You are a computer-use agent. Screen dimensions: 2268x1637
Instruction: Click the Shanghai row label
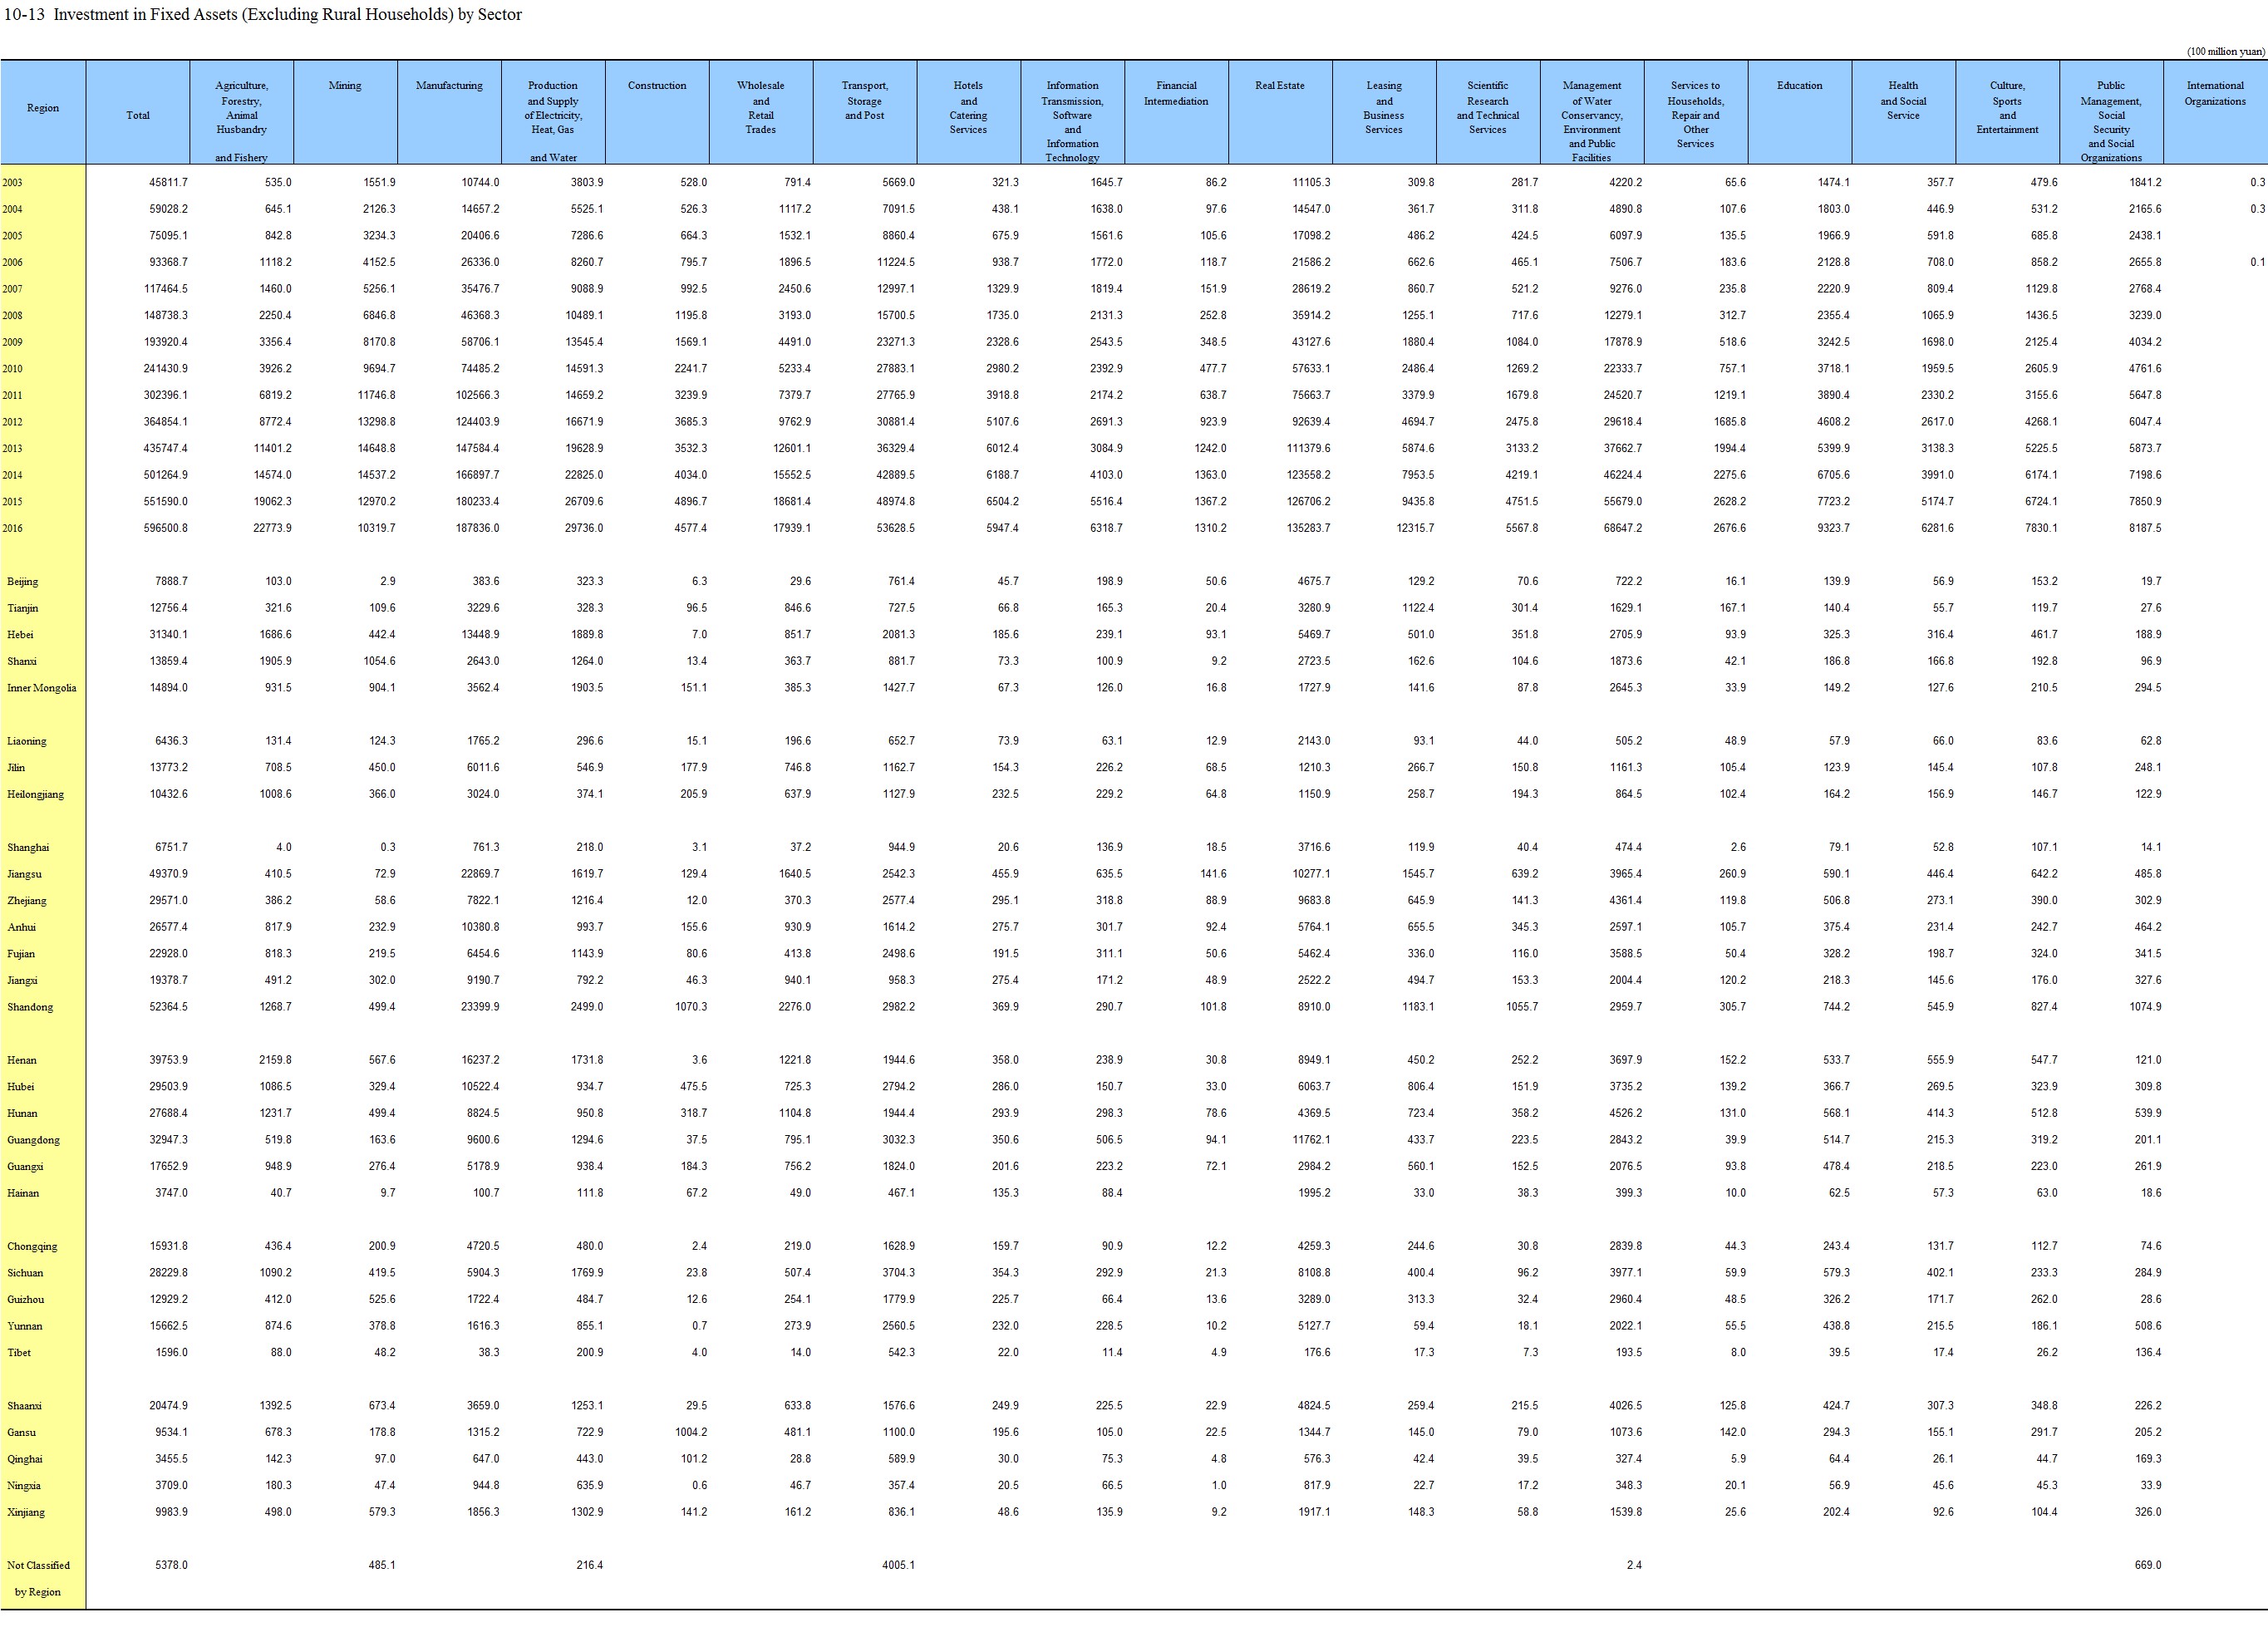point(27,847)
